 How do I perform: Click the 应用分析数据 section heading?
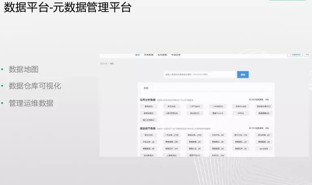point(147,100)
